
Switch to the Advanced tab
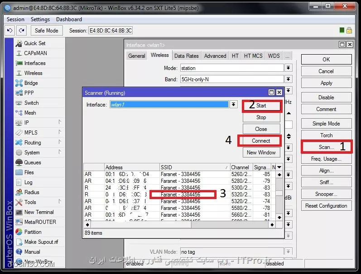[215, 56]
